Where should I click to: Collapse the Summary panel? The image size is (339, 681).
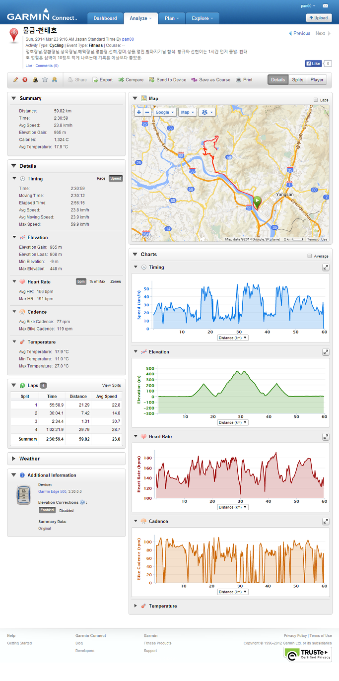(x=13, y=98)
